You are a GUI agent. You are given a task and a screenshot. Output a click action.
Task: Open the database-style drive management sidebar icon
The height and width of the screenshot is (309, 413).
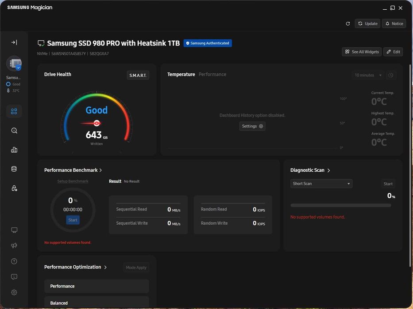14,169
